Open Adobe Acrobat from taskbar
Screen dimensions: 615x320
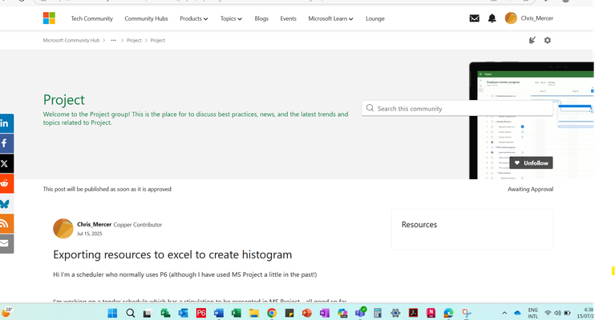413,313
